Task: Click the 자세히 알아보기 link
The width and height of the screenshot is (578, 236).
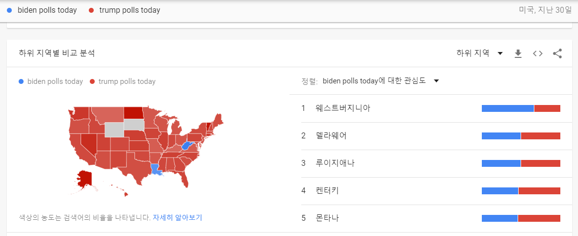Action: coord(177,217)
